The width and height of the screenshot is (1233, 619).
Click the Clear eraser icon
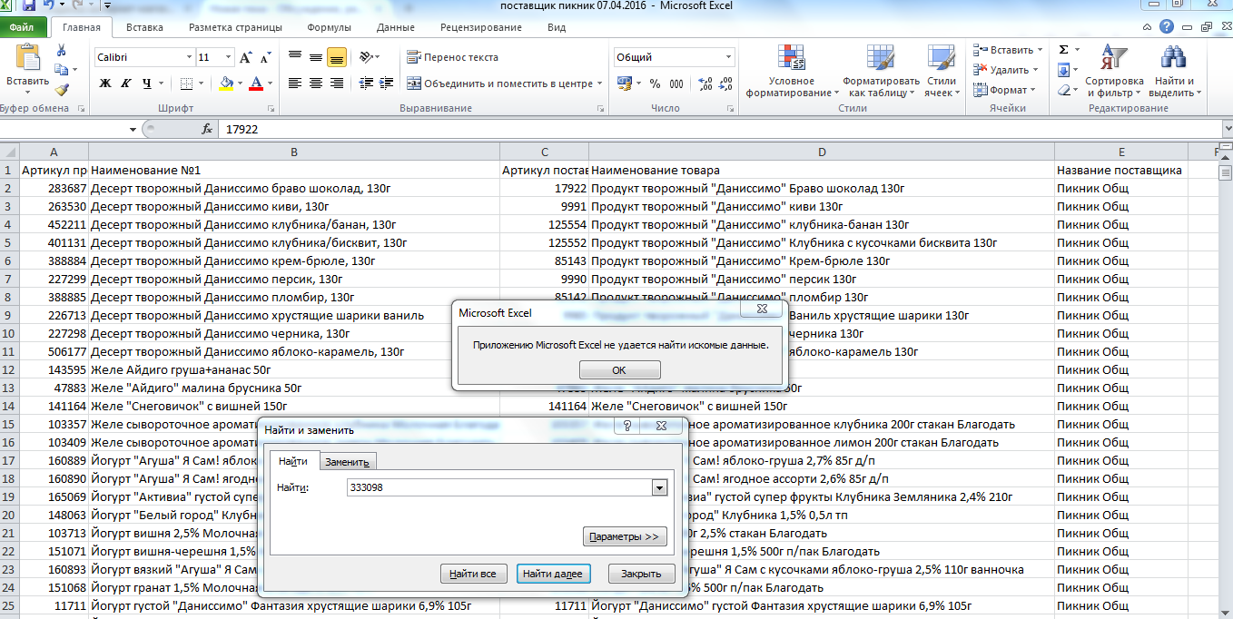1063,90
